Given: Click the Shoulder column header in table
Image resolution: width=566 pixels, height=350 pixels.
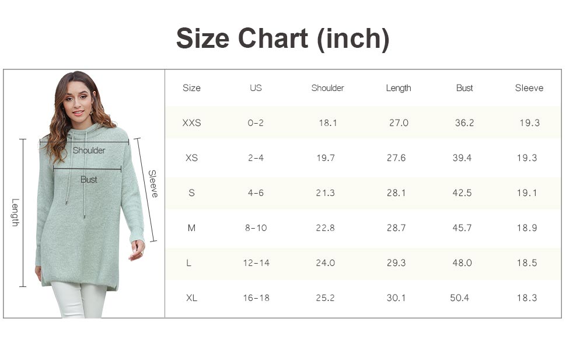Looking at the screenshot, I should tap(327, 88).
